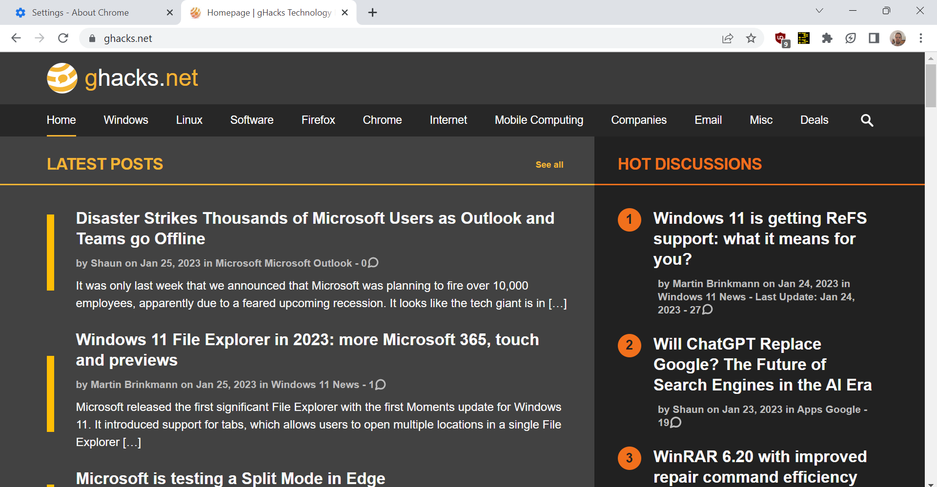The image size is (937, 487).
Task: Close the Settings - About Chrome tab
Action: point(170,13)
